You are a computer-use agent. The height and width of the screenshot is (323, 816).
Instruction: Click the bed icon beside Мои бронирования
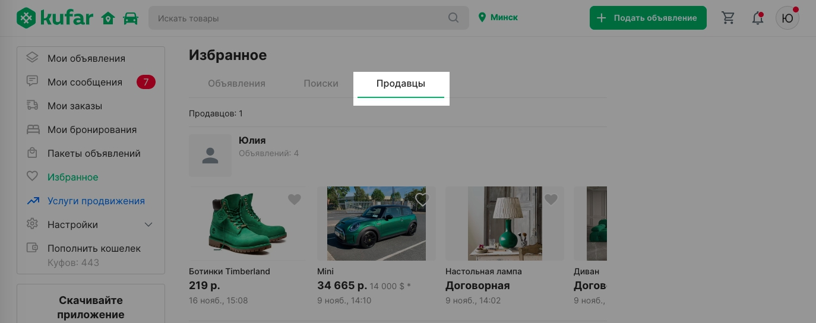(32, 129)
